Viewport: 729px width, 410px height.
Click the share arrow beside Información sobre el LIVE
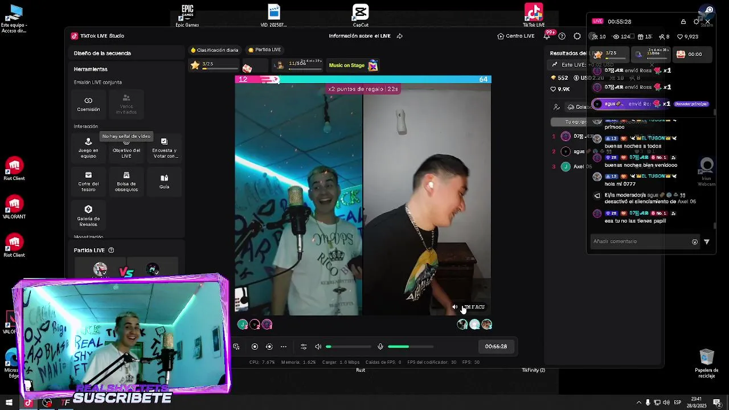pyautogui.click(x=399, y=36)
